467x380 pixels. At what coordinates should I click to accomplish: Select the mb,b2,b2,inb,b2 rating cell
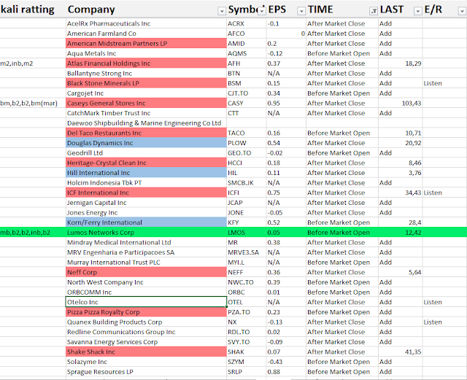(x=33, y=233)
